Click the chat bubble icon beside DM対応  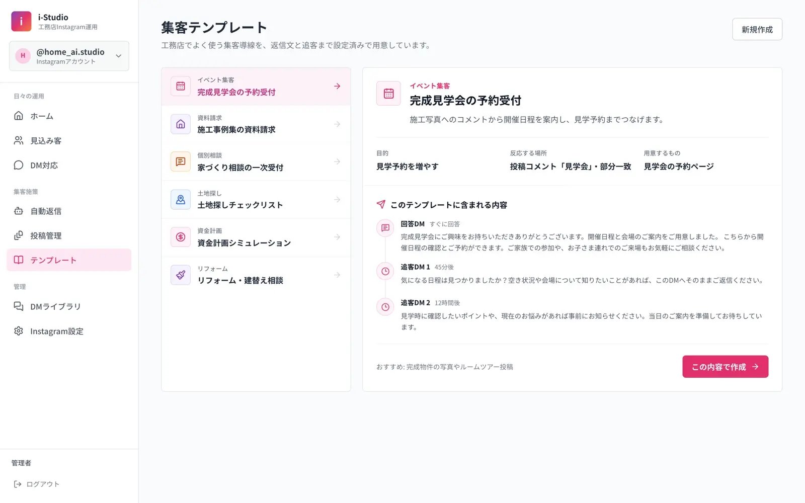click(19, 165)
